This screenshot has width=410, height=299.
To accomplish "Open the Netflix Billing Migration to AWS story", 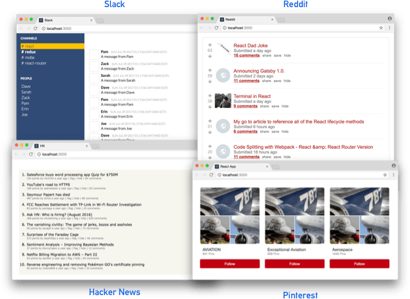I will pos(62,254).
